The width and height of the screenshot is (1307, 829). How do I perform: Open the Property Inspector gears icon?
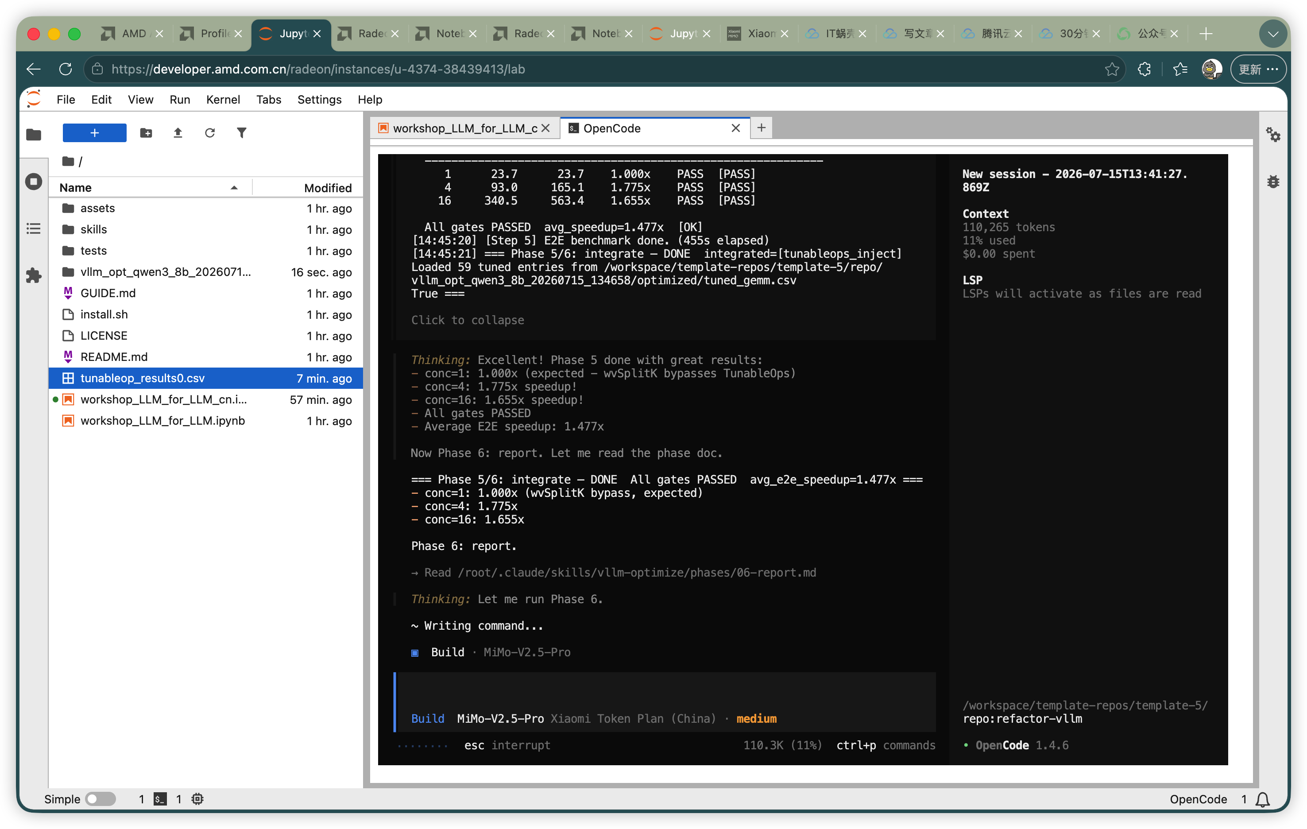pos(1273,134)
